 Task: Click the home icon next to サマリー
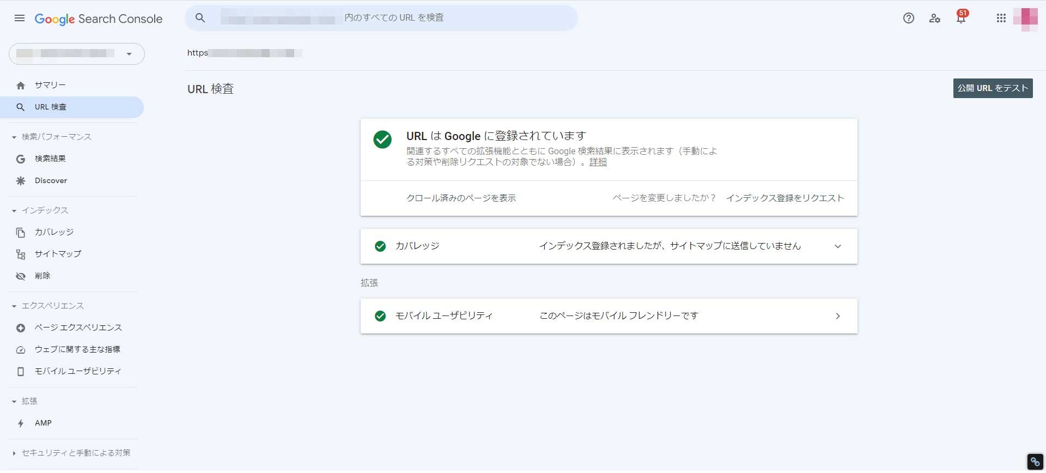[21, 86]
